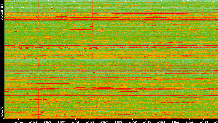Select the x.x.0.0 address axis label

pos(2,112)
